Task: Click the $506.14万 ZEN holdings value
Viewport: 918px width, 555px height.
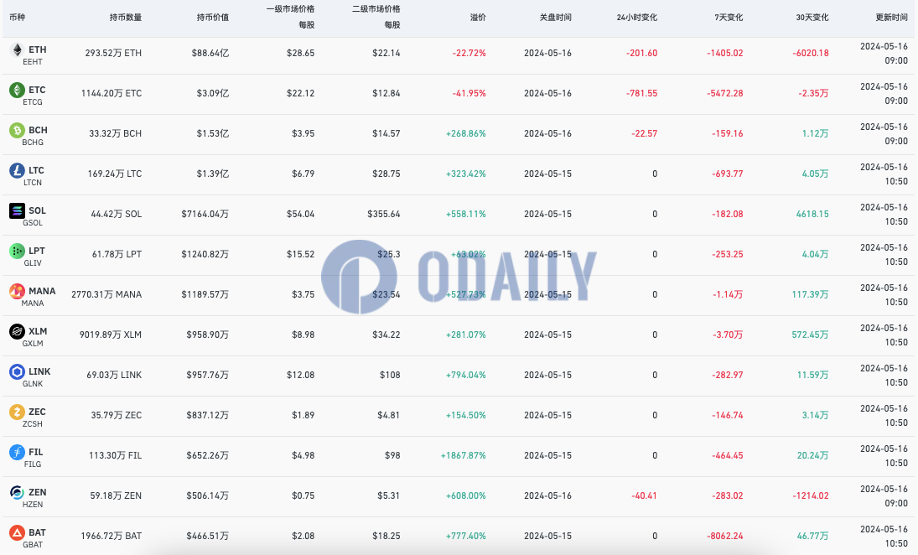Action: 207,495
